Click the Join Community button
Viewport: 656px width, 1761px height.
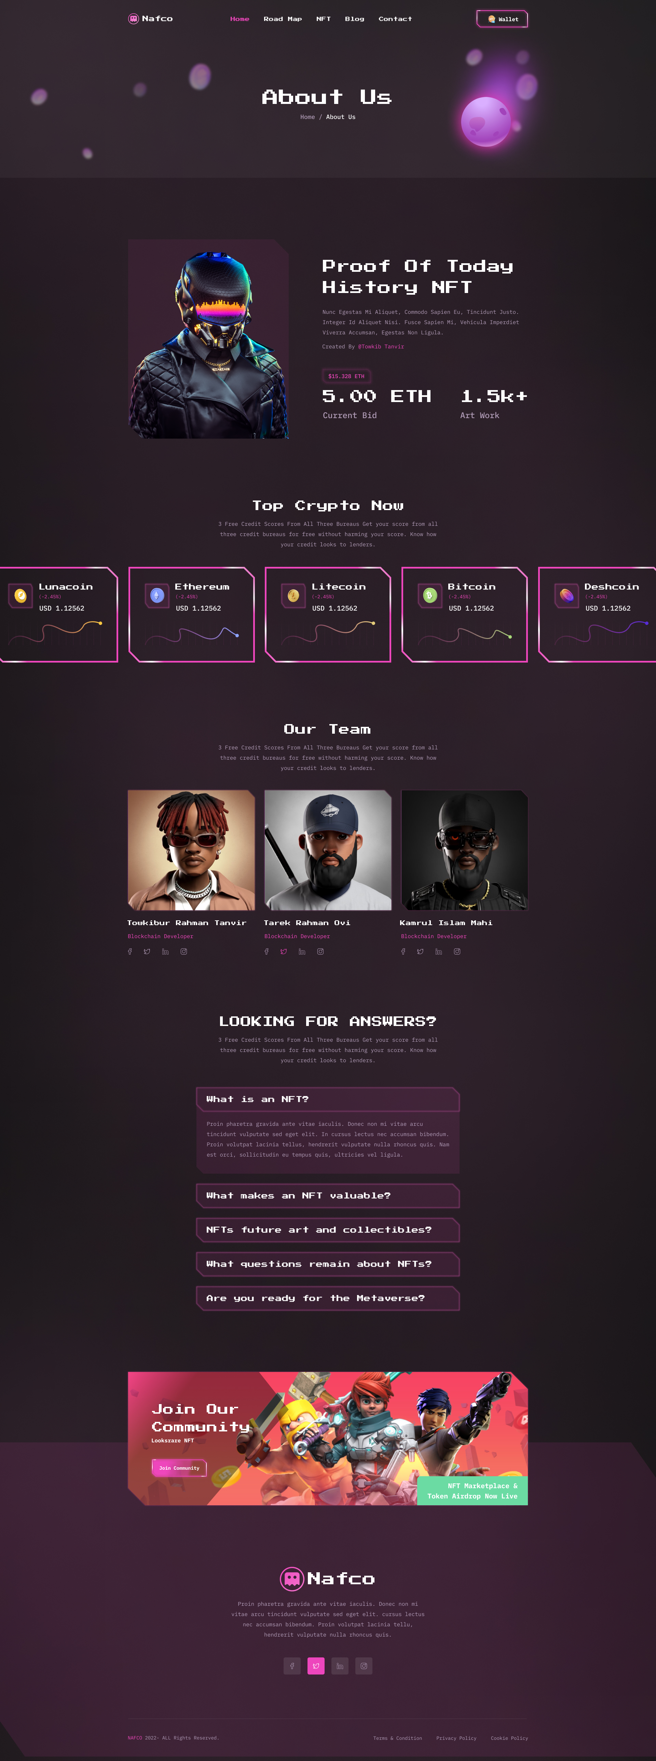pyautogui.click(x=179, y=1468)
